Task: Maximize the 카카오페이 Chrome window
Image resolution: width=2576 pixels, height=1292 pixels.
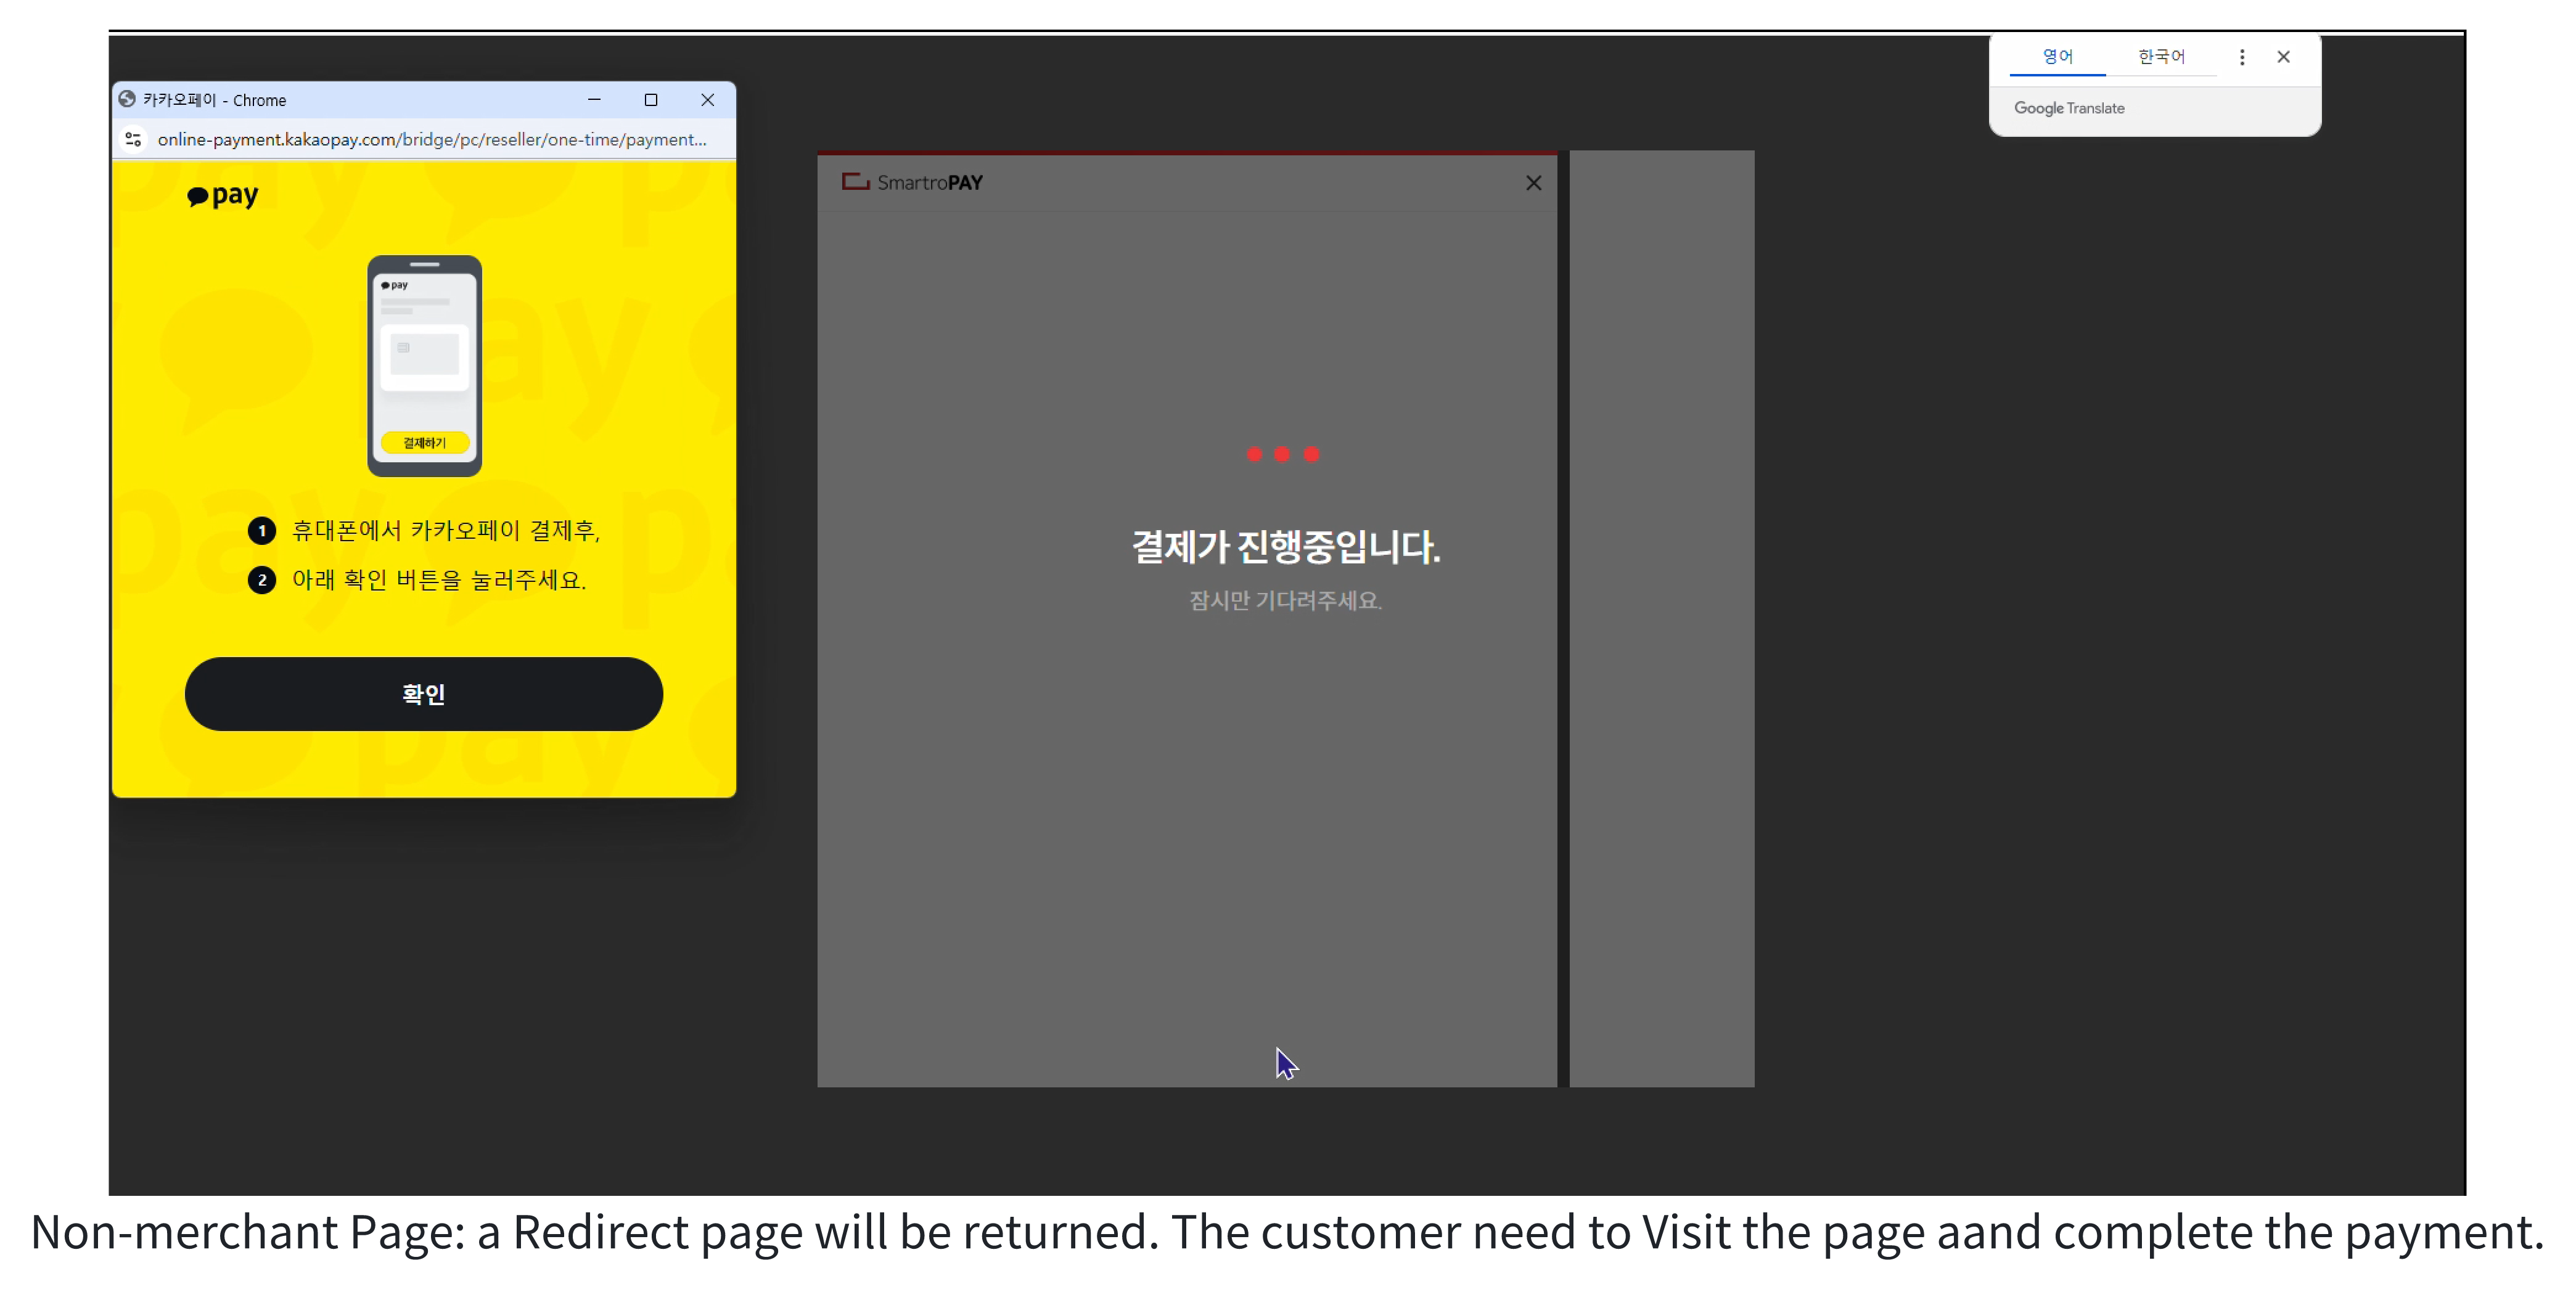Action: [x=651, y=100]
